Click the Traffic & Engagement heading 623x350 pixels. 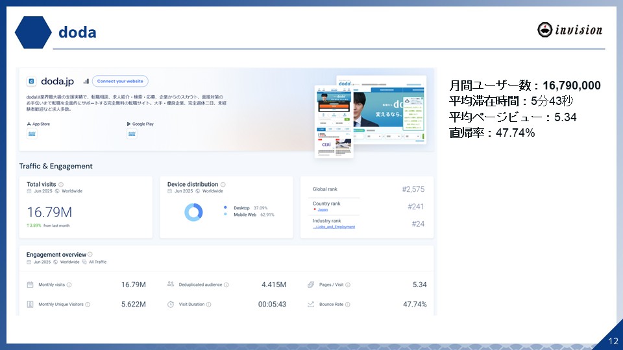point(56,167)
